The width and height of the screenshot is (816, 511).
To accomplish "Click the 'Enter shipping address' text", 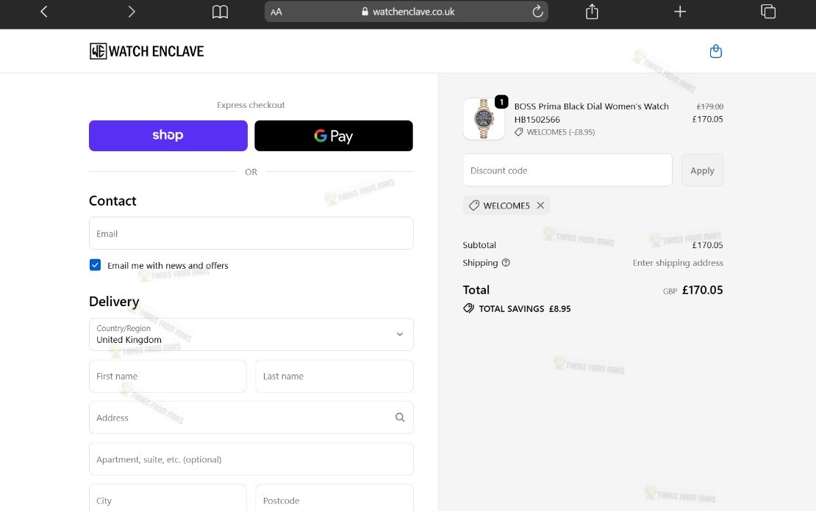I will tap(678, 263).
